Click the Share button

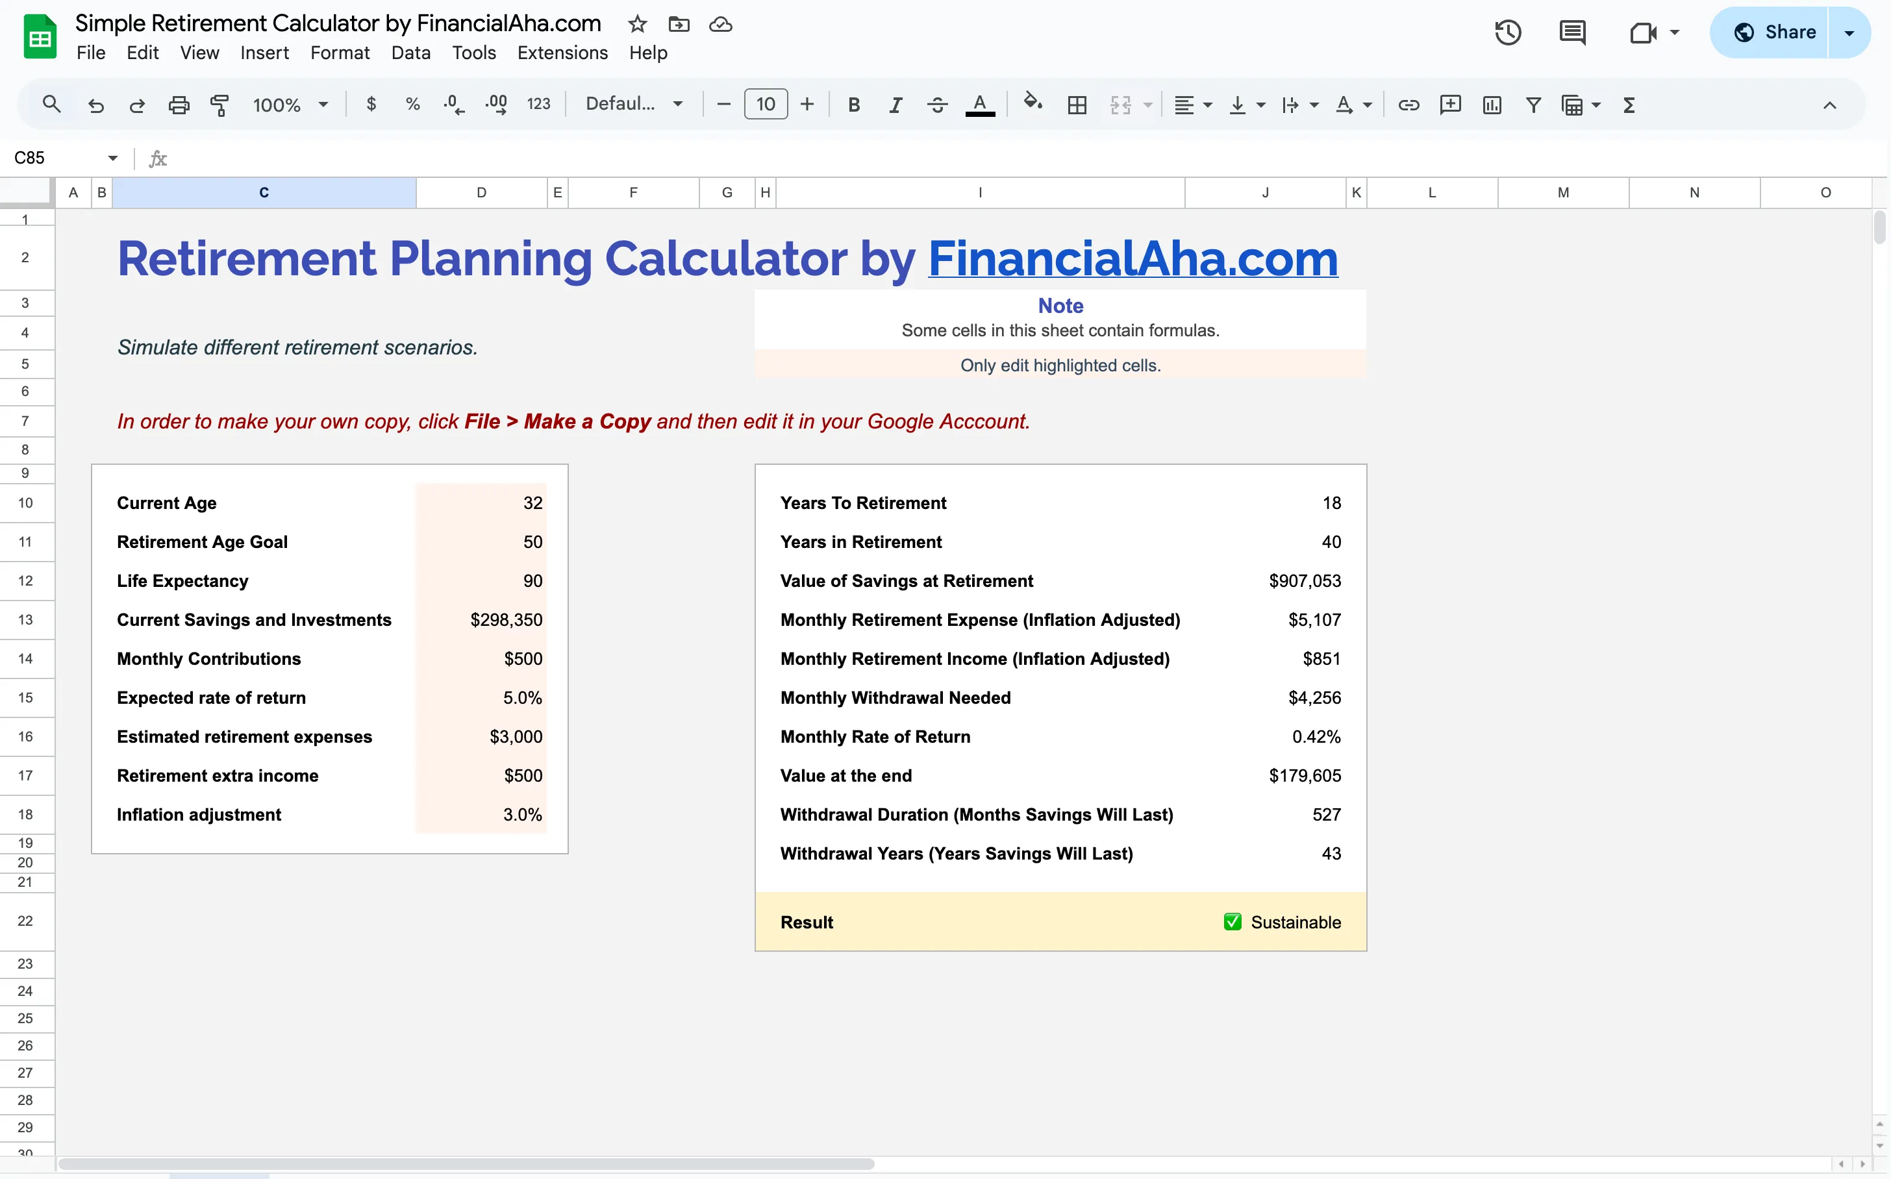[x=1770, y=32]
